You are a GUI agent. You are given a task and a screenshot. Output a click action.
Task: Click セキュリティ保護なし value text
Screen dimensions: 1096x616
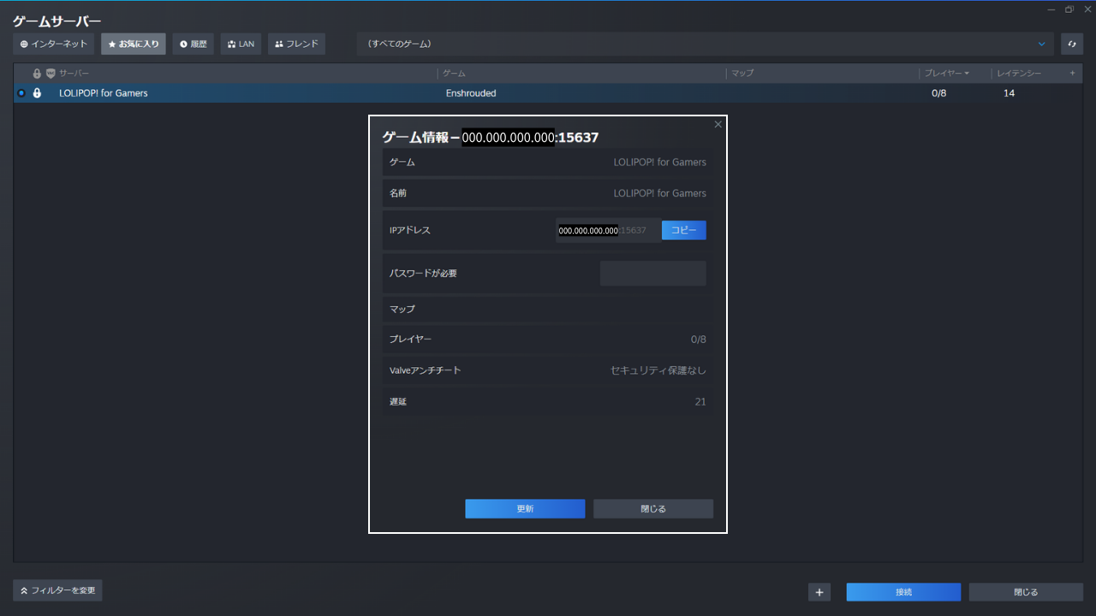click(658, 370)
